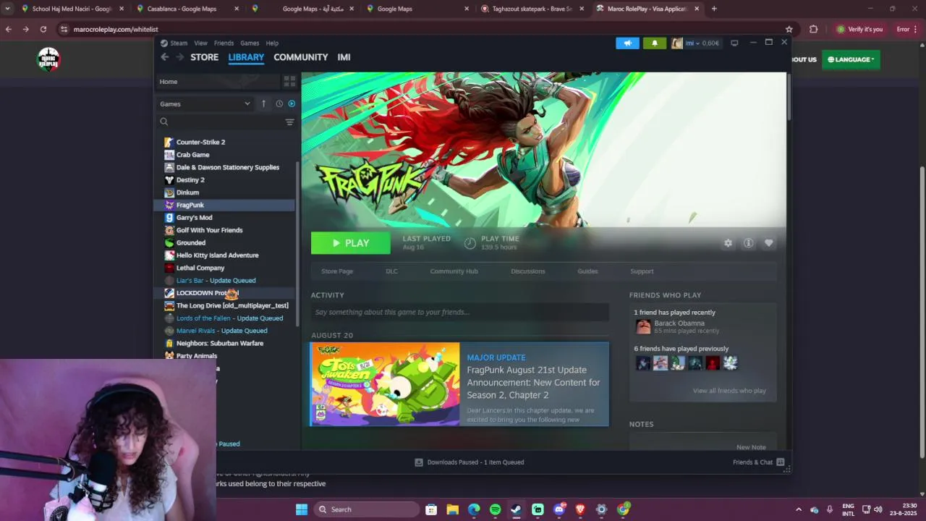The height and width of the screenshot is (521, 926).
Task: Open FragPunk Guides link
Action: [587, 271]
